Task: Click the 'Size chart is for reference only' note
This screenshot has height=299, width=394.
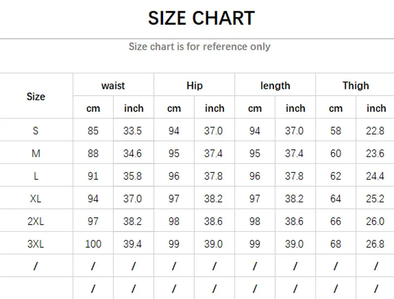Action: [199, 47]
